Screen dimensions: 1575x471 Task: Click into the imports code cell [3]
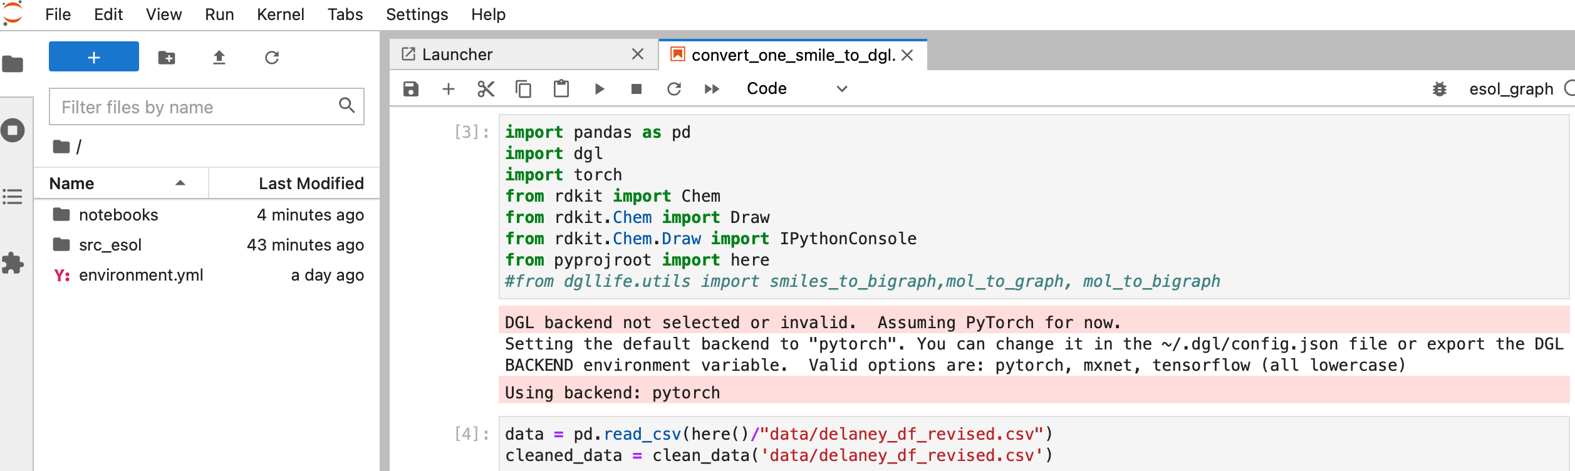[1034, 207]
